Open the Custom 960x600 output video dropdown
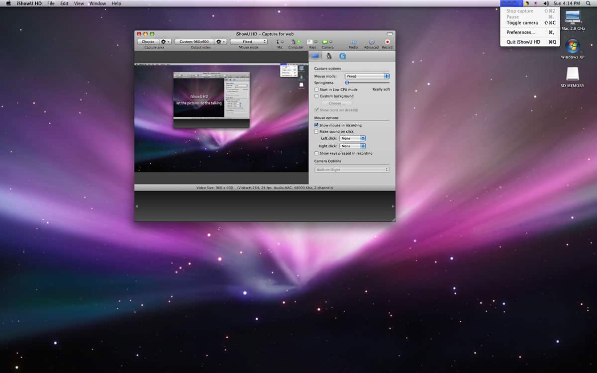The image size is (597, 373). (x=194, y=42)
